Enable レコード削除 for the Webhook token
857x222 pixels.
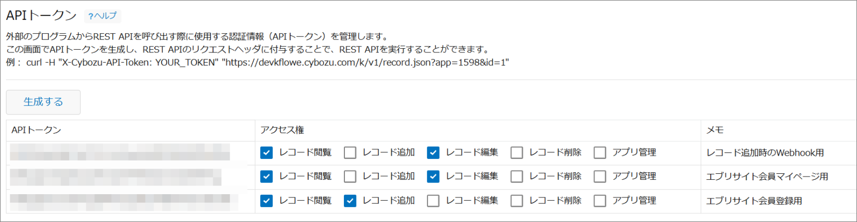point(517,152)
